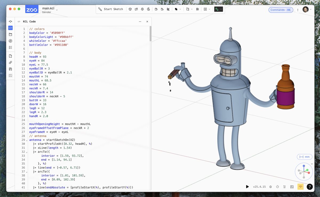Click the export file save icon
320x197 pixels.
click(10, 69)
